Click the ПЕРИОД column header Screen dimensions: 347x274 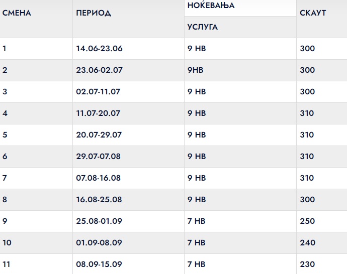click(x=94, y=13)
